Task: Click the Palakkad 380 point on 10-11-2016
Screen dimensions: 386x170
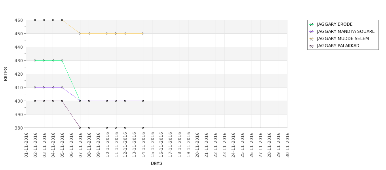Action: point(107,128)
